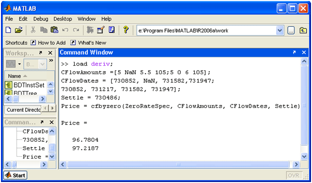Viewport: 312px width, 183px height.
Task: Click Command History scroll down arrow
Action: point(52,157)
